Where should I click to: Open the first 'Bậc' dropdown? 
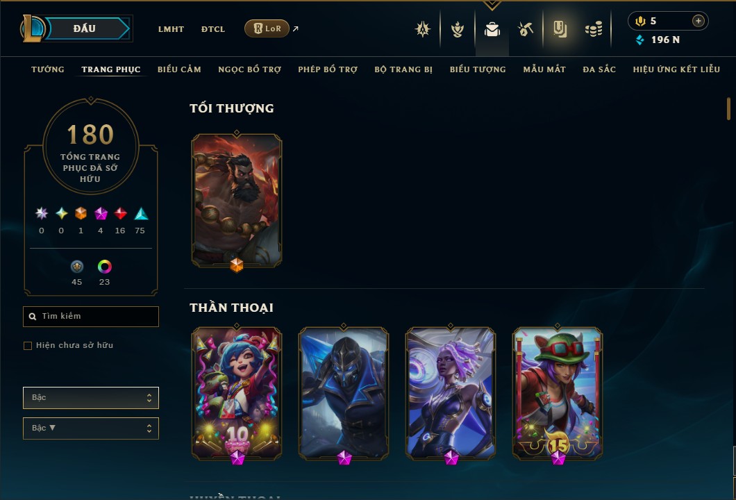90,398
